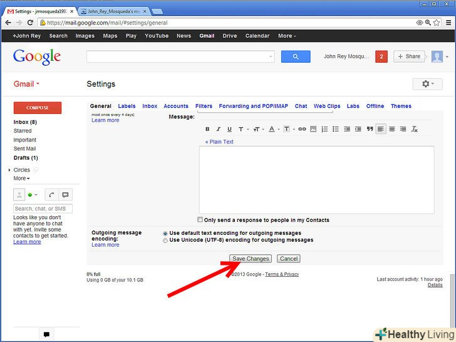The width and height of the screenshot is (456, 342).
Task: Switch to the Labs settings tab
Action: click(353, 106)
